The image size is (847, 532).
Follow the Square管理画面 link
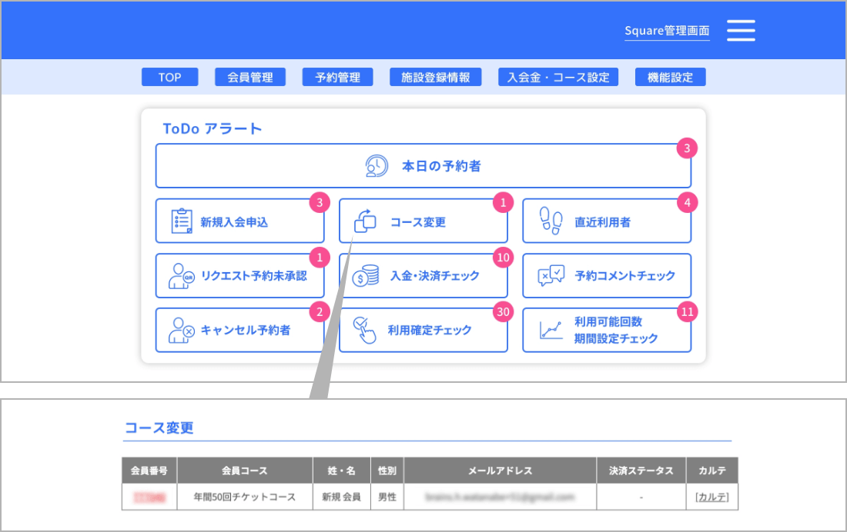pos(667,32)
